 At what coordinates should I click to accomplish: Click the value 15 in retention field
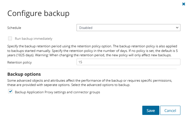(x=80, y=62)
